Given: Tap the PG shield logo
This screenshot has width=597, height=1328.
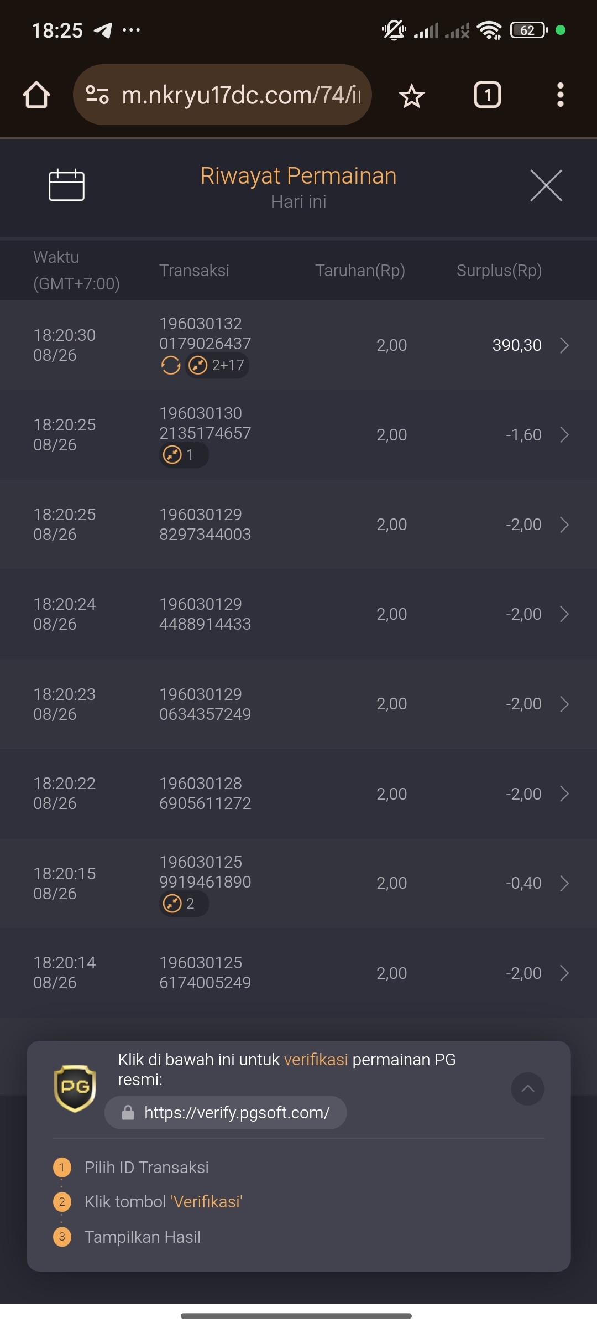Looking at the screenshot, I should click(75, 1088).
